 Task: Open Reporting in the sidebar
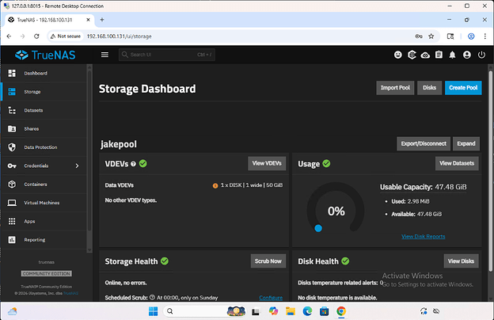point(44,240)
